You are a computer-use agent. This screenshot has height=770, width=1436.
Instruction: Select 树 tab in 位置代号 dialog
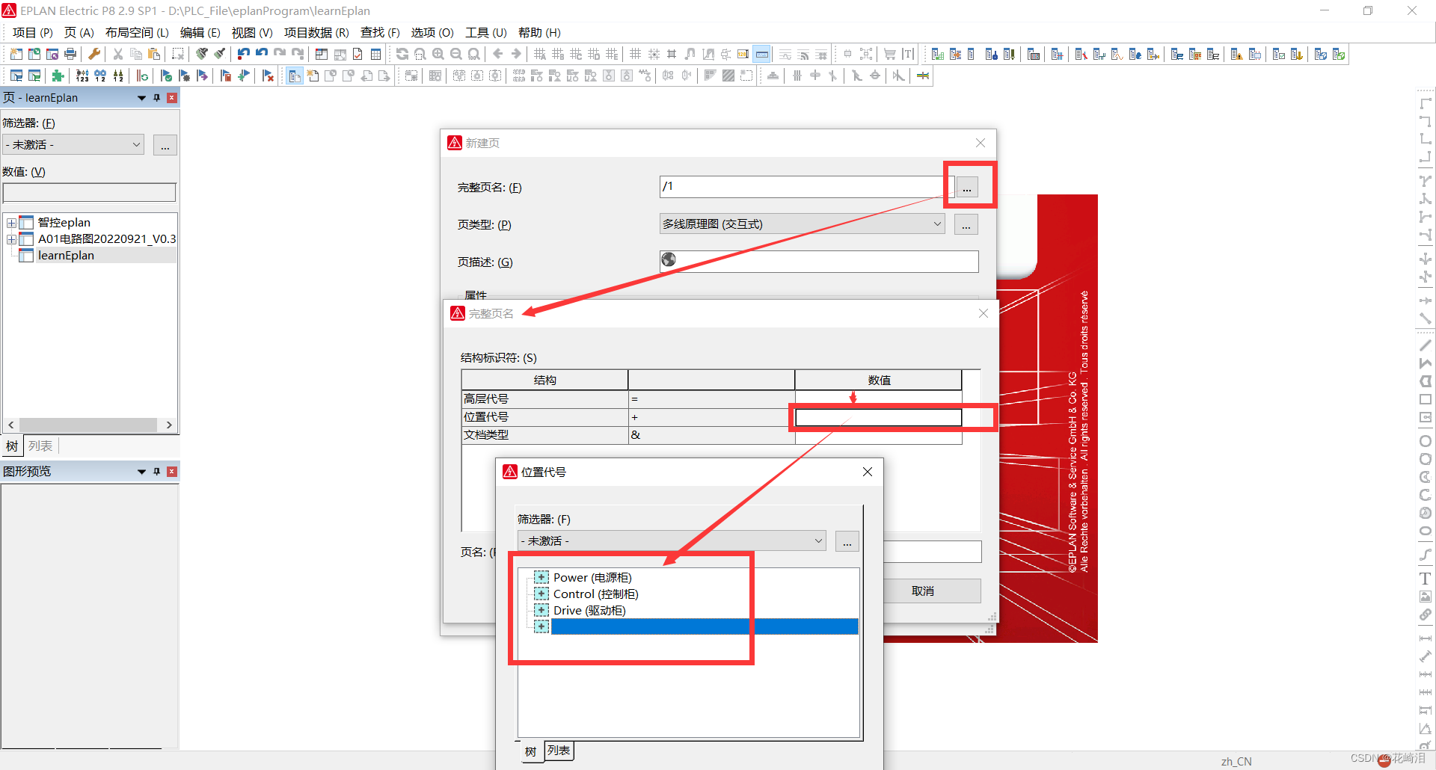coord(530,751)
